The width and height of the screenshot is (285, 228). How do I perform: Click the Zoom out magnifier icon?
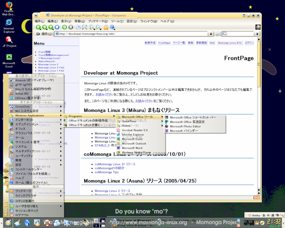(99, 27)
